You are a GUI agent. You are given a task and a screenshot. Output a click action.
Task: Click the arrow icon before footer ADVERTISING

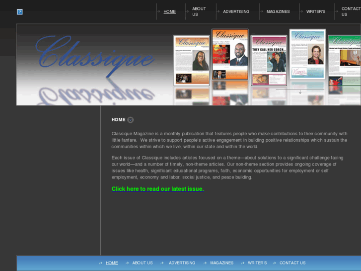(x=162, y=263)
